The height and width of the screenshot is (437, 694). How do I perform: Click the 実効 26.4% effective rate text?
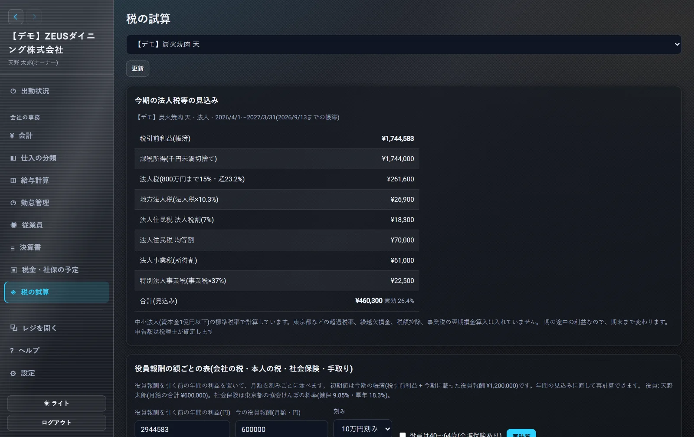click(x=399, y=301)
